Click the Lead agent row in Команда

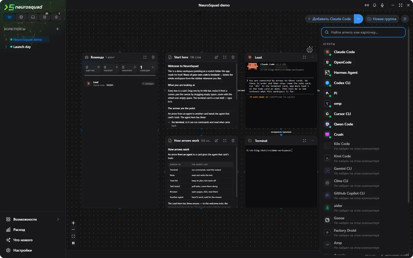coord(120,84)
